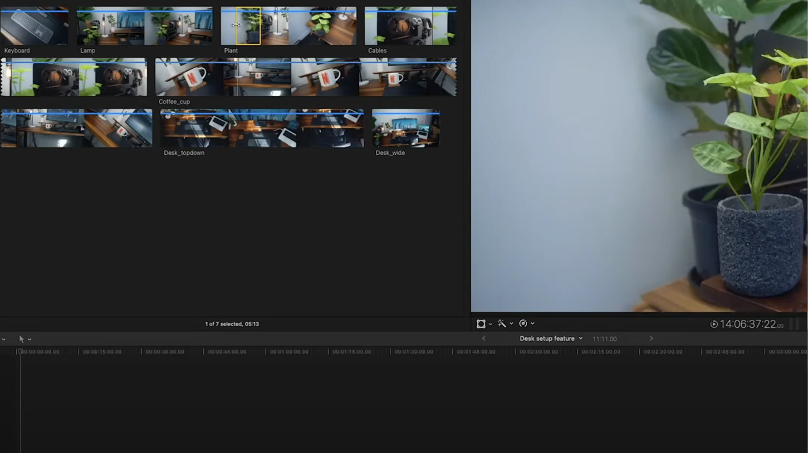Click the Coffee_cup clip name label
This screenshot has width=808, height=453.
pos(174,102)
